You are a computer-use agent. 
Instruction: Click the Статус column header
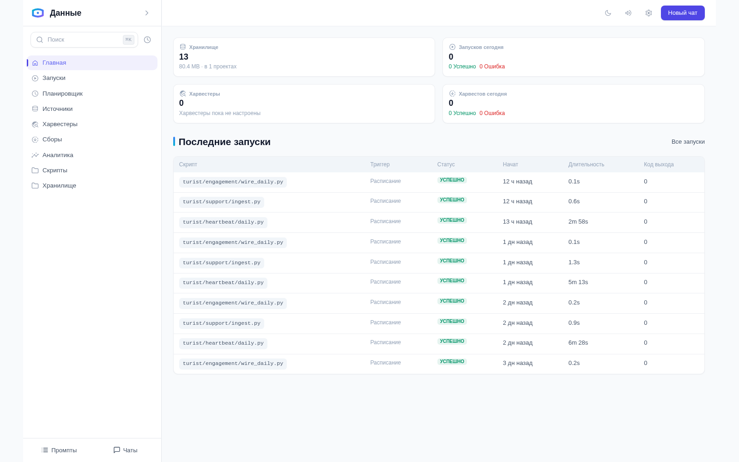click(446, 164)
